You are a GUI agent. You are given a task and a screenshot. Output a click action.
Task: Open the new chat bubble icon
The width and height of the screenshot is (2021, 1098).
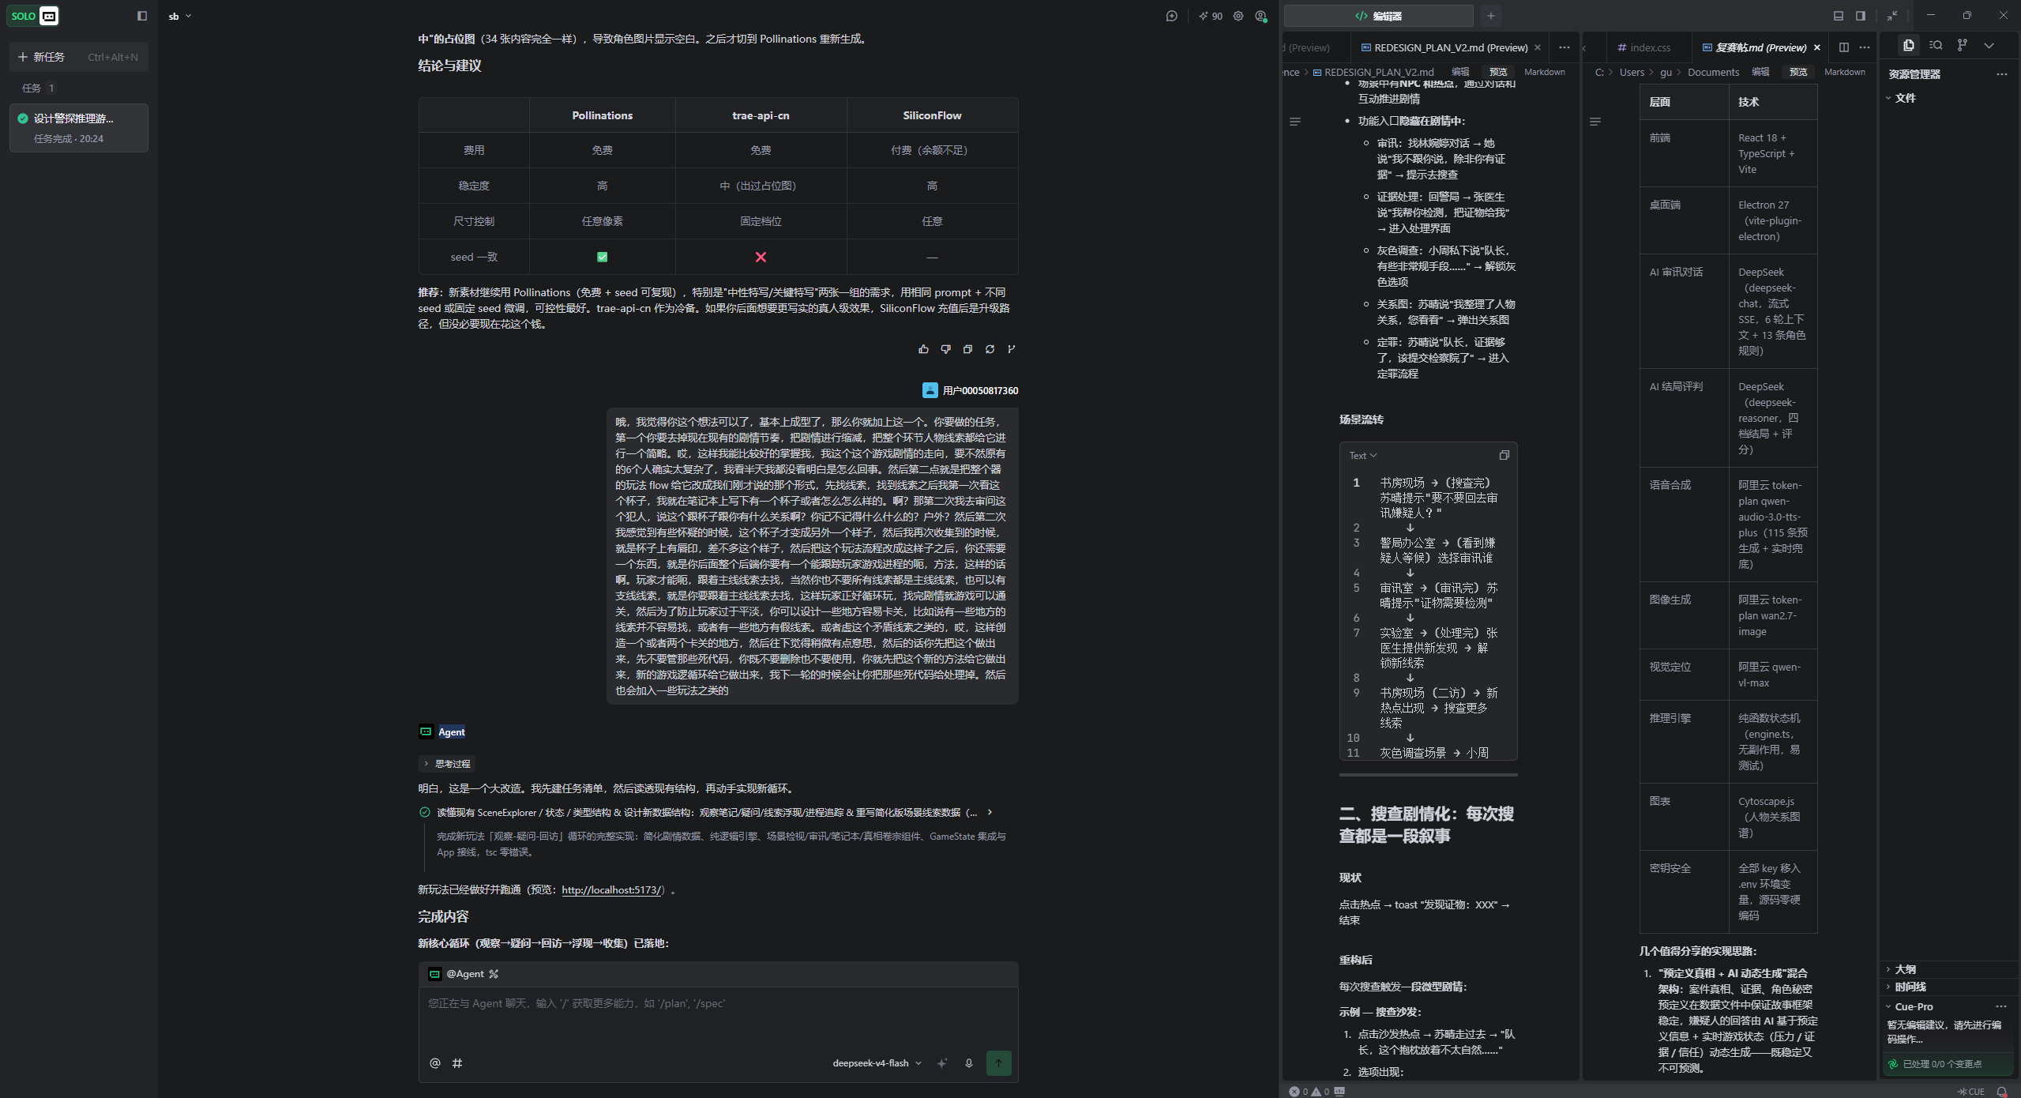point(1172,16)
